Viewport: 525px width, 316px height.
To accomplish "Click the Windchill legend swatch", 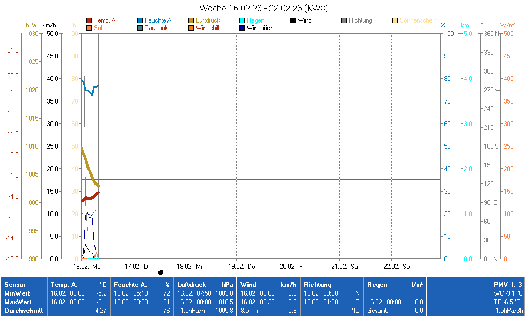I will tap(191, 28).
